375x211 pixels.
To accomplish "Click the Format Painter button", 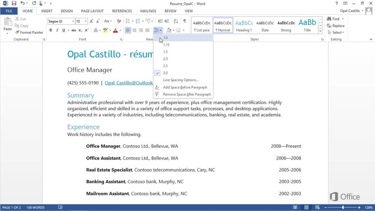I will click(x=29, y=32).
